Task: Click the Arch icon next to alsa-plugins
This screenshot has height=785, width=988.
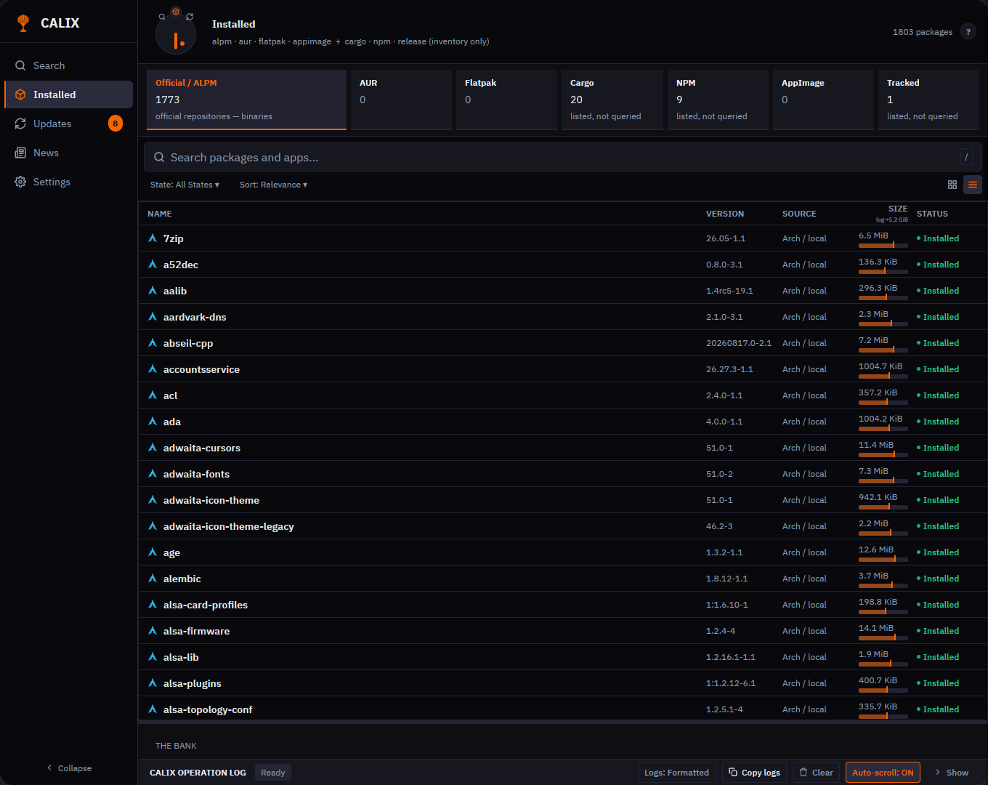Action: [153, 683]
